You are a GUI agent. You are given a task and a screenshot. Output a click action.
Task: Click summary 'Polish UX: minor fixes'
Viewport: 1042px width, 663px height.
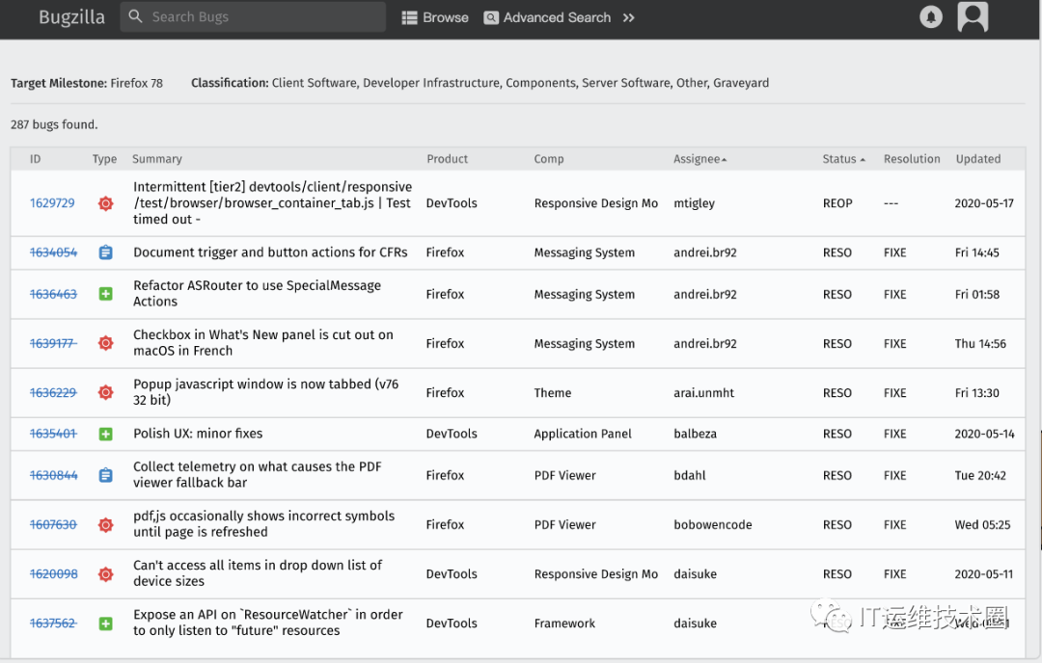(198, 434)
